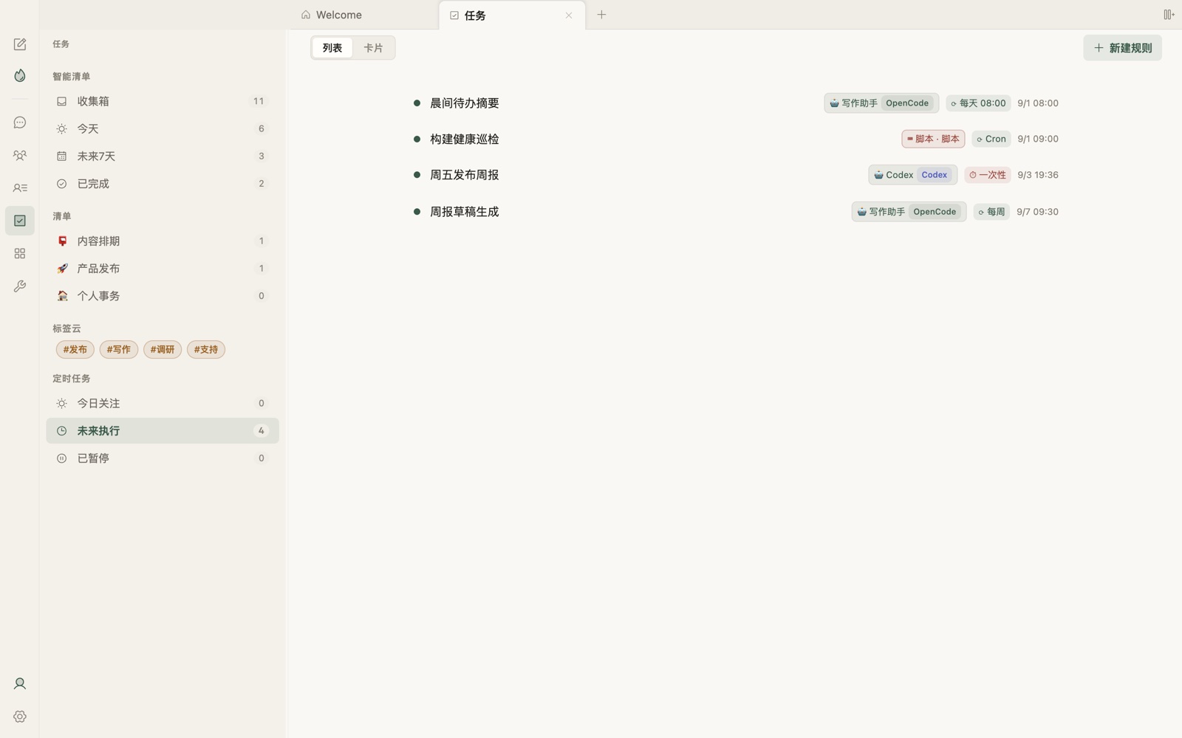Select the tasks checkbox icon in rail
1182x738 pixels.
(20, 221)
